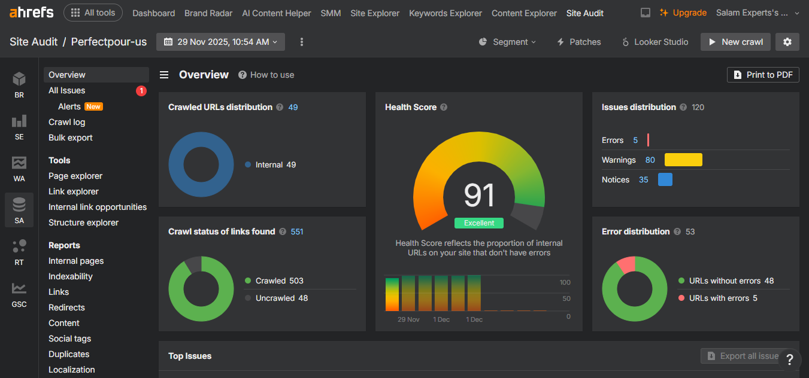
Task: Switch to Site Explorer
Action: 375,13
